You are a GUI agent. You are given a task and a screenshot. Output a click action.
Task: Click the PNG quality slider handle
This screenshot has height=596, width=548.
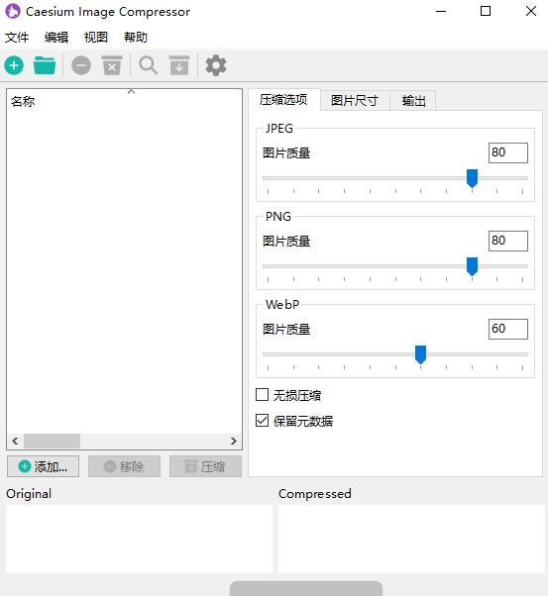[x=472, y=266]
